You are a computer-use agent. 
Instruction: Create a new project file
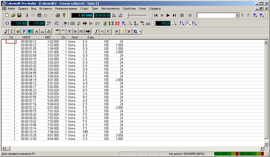point(7,15)
